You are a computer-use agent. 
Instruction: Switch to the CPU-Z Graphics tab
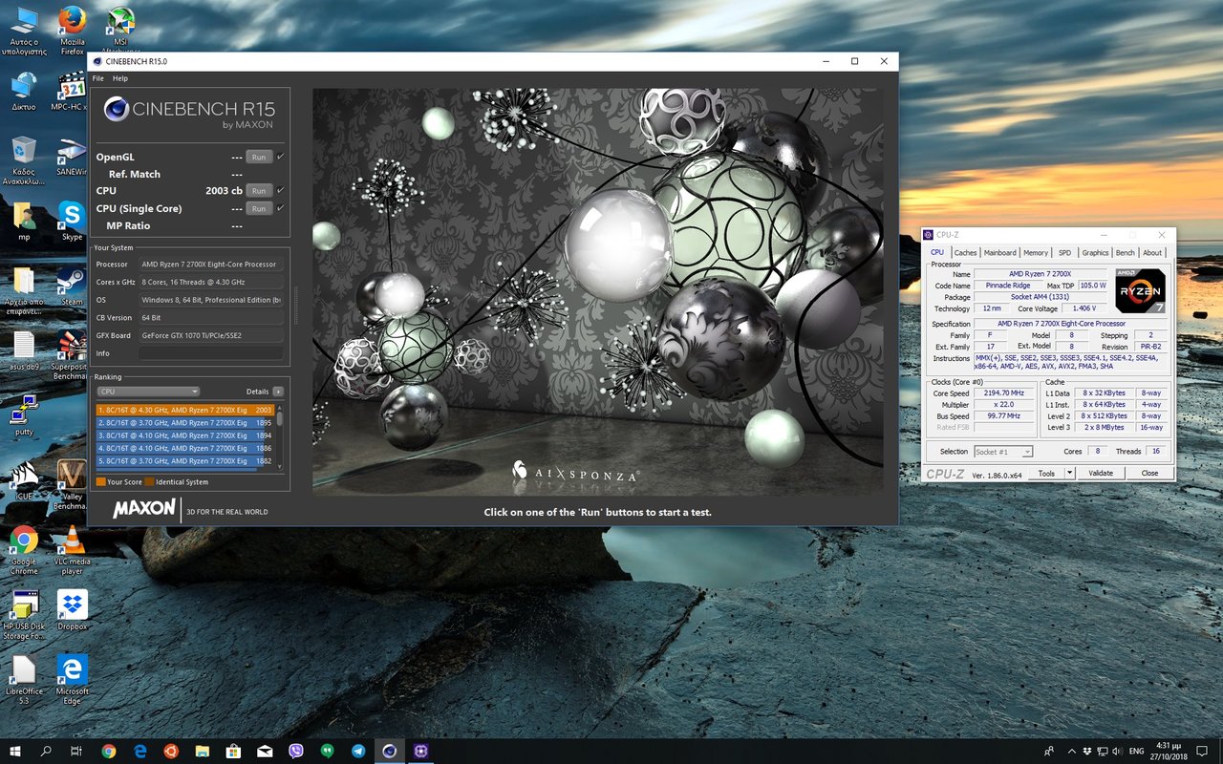tap(1095, 252)
